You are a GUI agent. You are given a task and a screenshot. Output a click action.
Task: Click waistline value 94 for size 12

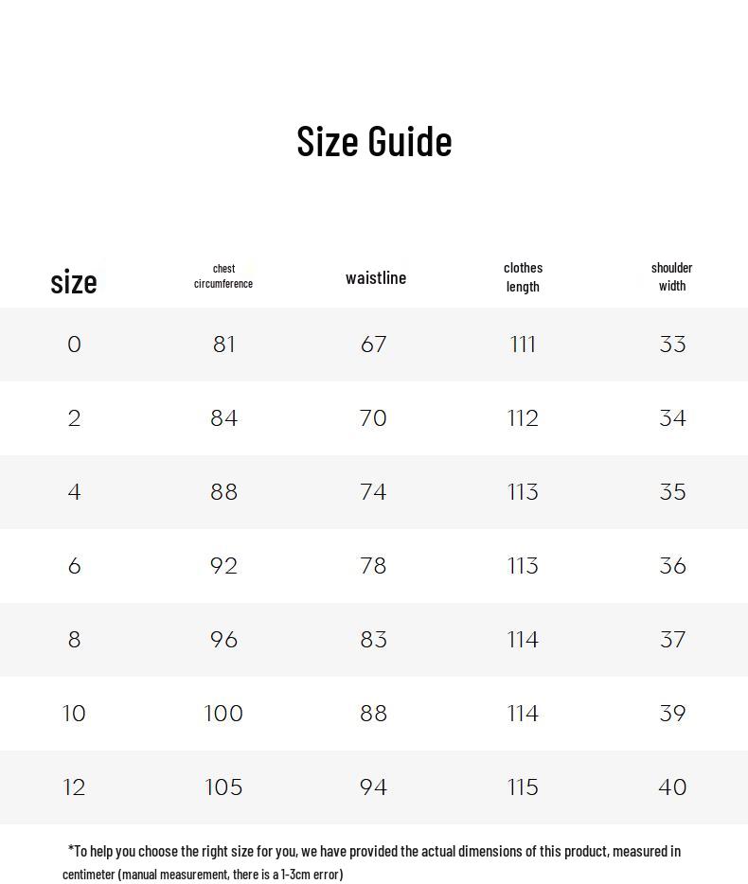(x=374, y=787)
